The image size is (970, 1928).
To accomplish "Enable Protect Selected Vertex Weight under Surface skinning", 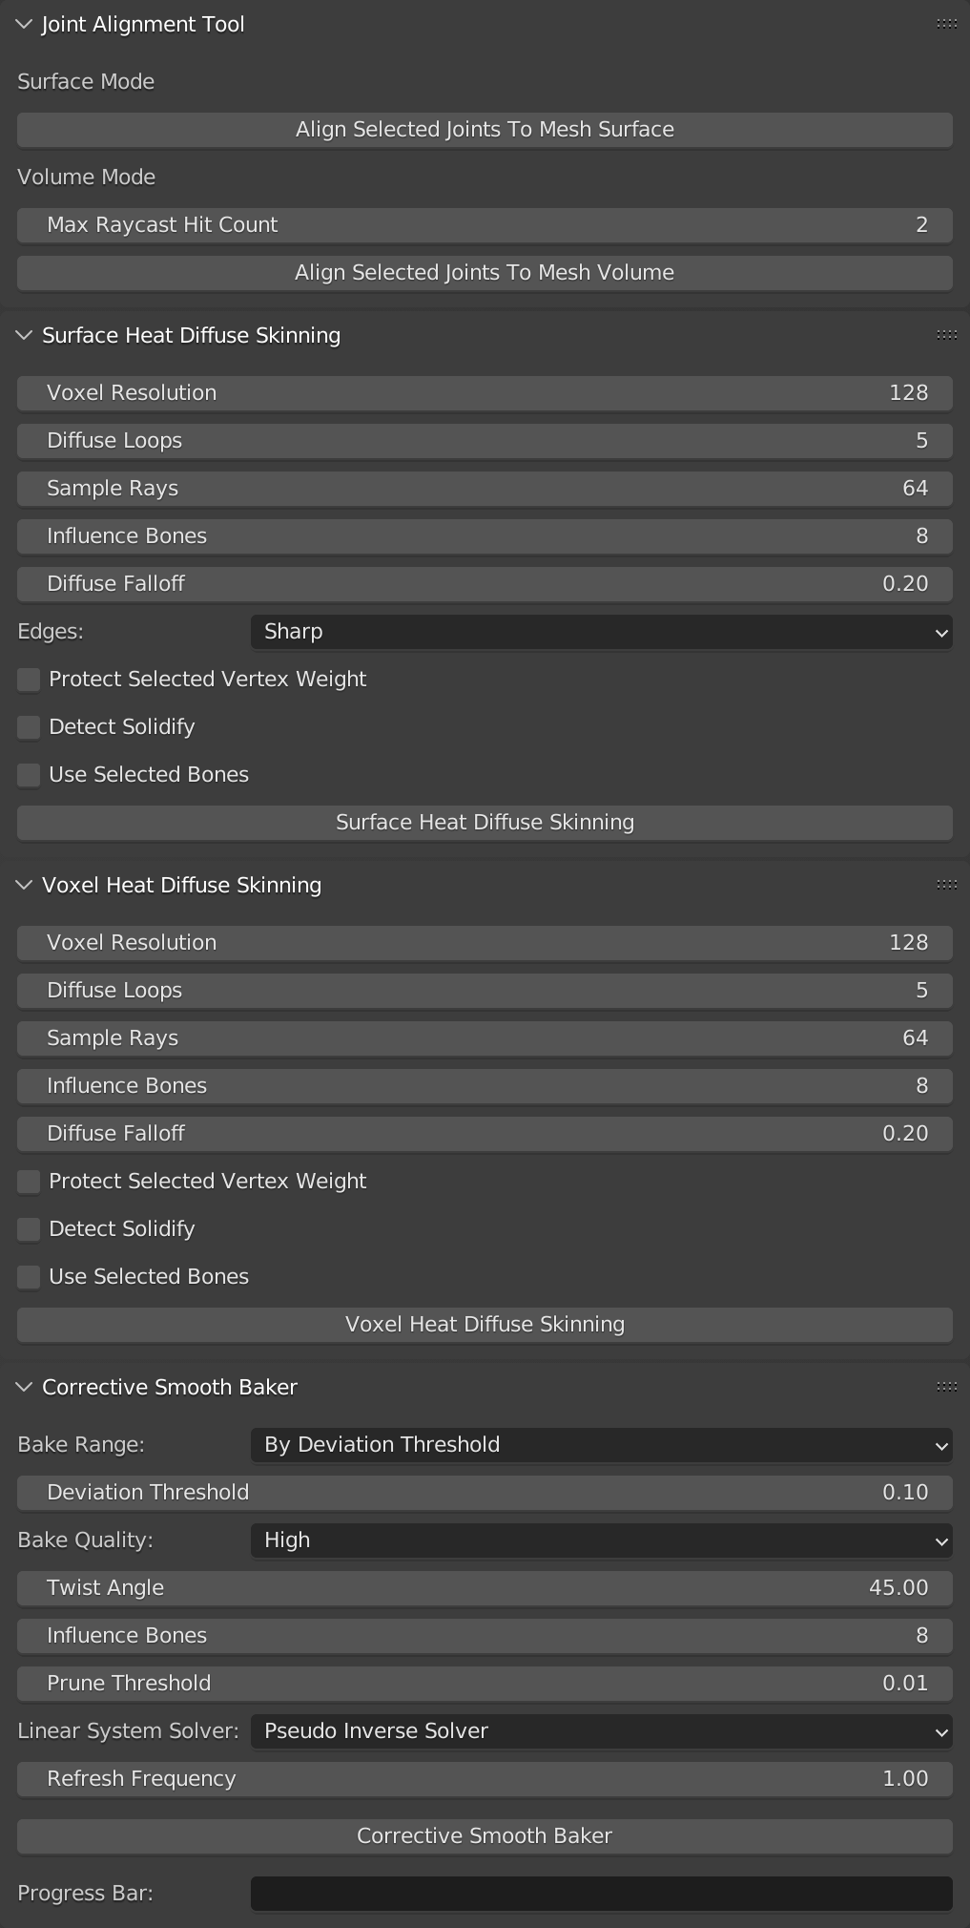I will click(x=29, y=679).
